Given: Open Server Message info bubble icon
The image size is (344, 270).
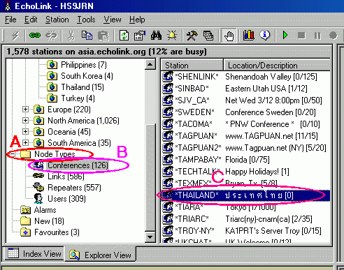Looking at the screenshot, I should point(264,36).
